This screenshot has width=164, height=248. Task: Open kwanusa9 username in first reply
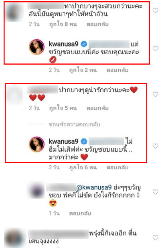pyautogui.click(x=63, y=44)
